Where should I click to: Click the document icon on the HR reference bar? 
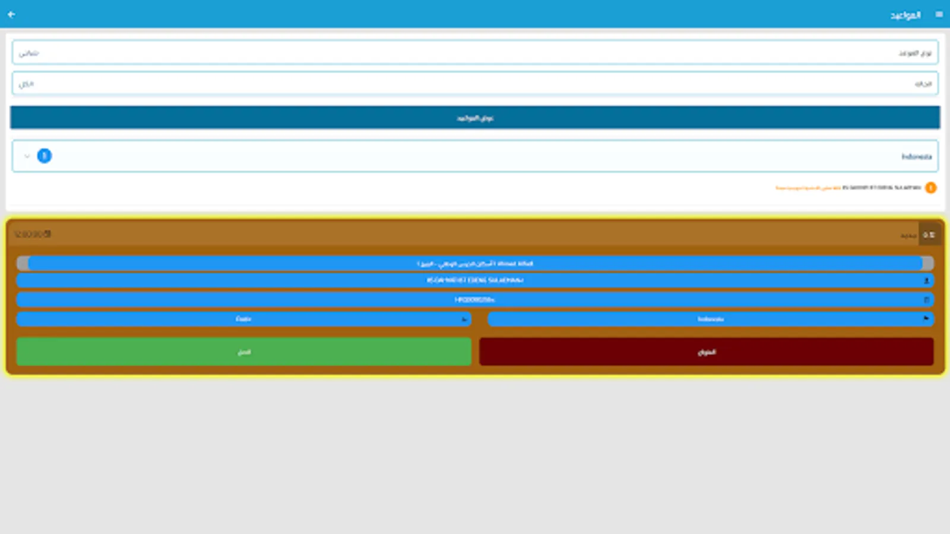(926, 300)
